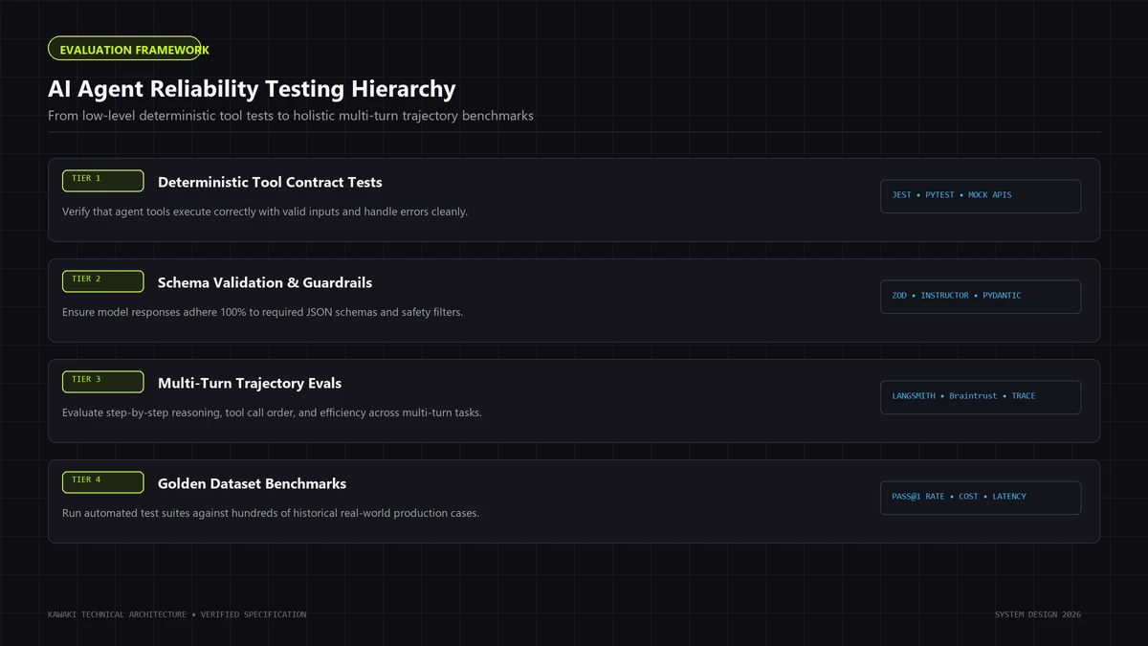Click the TIER 2 badge
Viewport: 1148px width, 646px height.
(103, 281)
